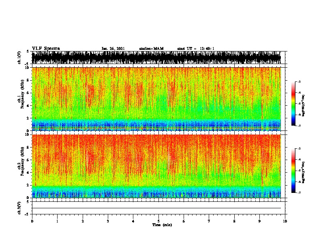Click the time axis tick label "7"
Image resolution: width=321 pixels, height=248 pixels.
[209, 221]
